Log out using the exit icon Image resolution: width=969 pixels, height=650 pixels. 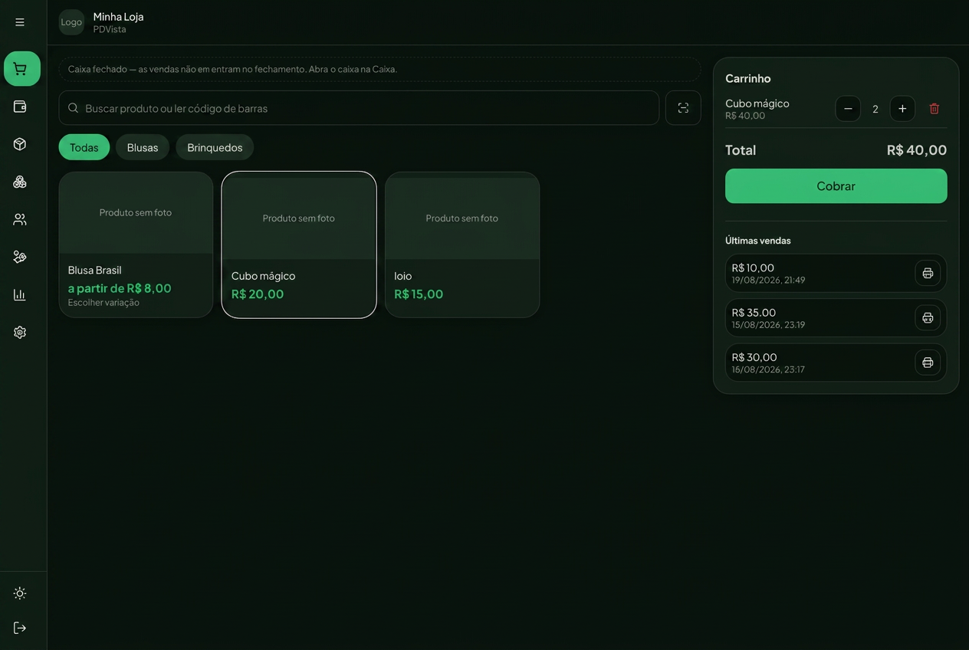tap(20, 628)
